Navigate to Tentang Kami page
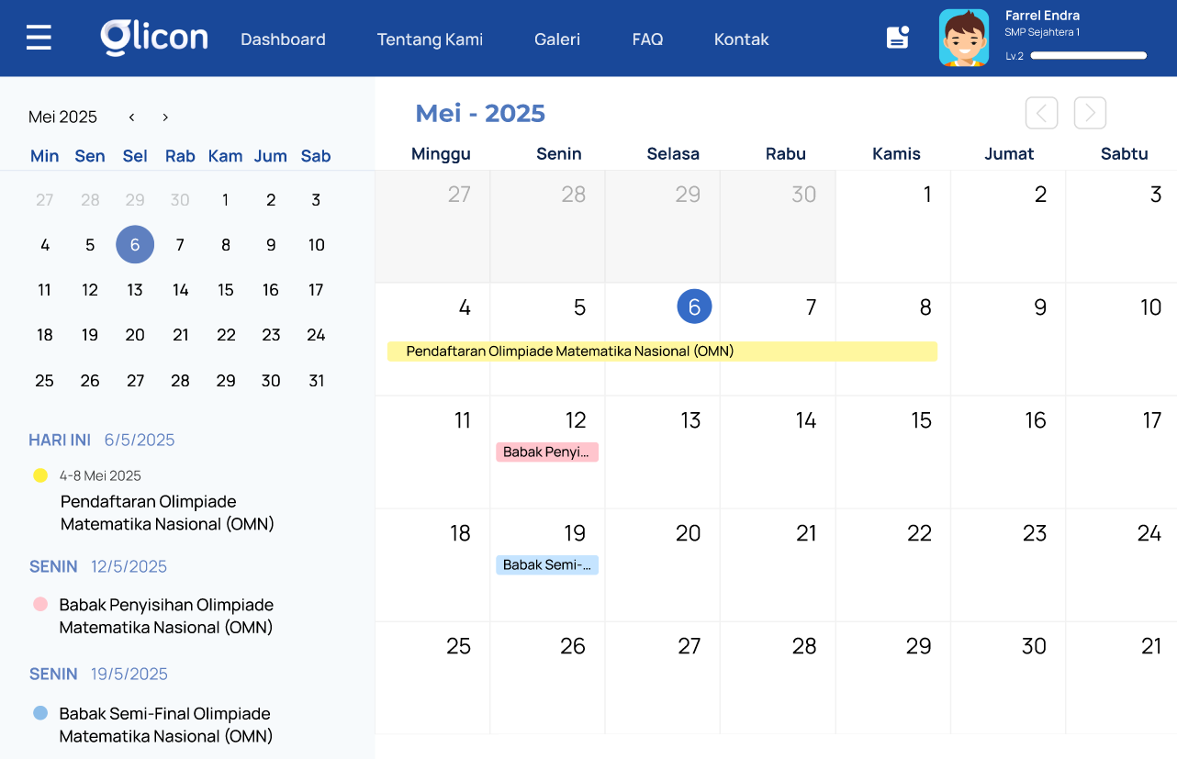Image resolution: width=1177 pixels, height=759 pixels. click(x=430, y=39)
